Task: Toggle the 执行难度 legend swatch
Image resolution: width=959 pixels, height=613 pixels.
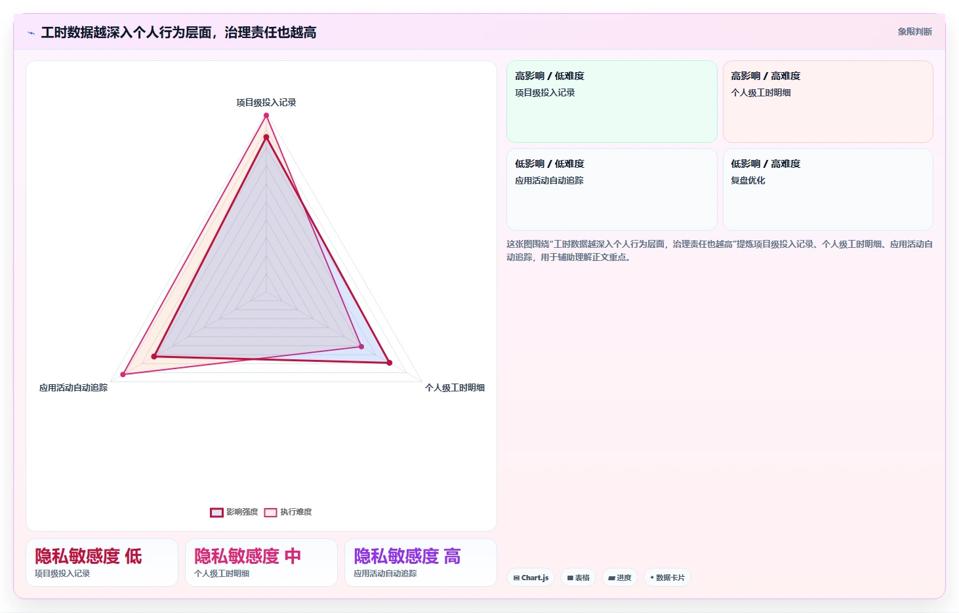Action: click(x=270, y=513)
